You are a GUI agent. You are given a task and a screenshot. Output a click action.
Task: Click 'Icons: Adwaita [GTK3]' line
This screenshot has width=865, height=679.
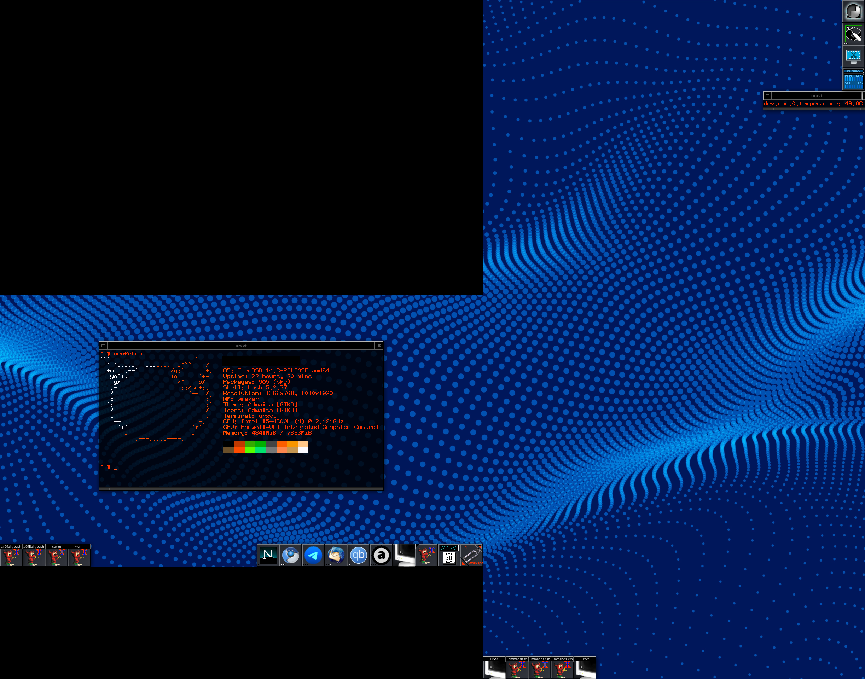pyautogui.click(x=260, y=410)
